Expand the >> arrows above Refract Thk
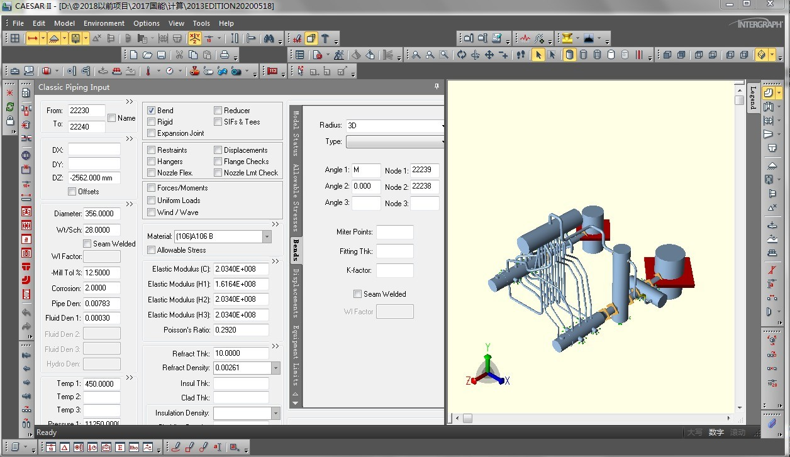 pyautogui.click(x=275, y=346)
